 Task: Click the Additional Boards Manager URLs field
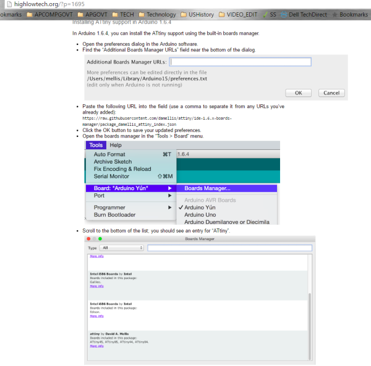tap(240, 62)
